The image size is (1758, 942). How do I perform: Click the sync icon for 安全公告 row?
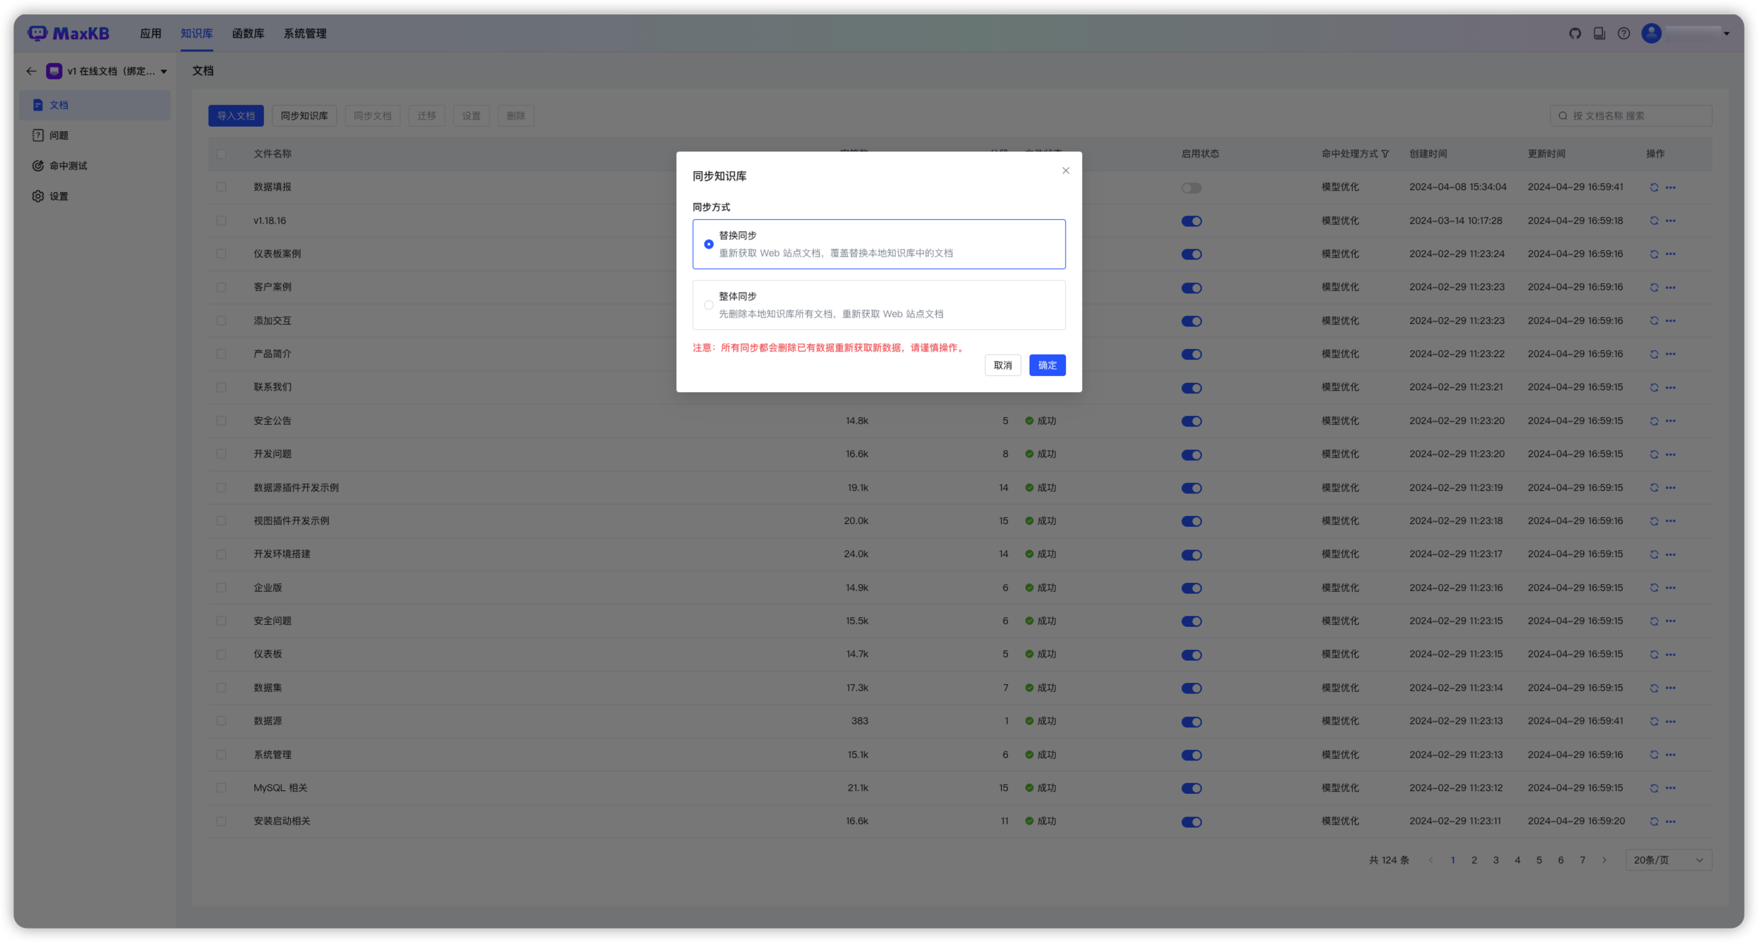pos(1654,421)
